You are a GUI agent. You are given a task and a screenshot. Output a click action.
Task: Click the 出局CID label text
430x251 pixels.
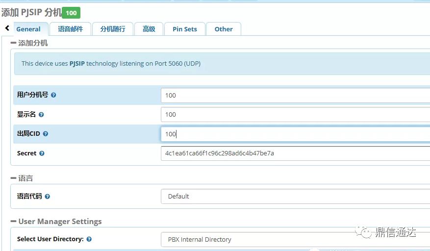(x=28, y=134)
